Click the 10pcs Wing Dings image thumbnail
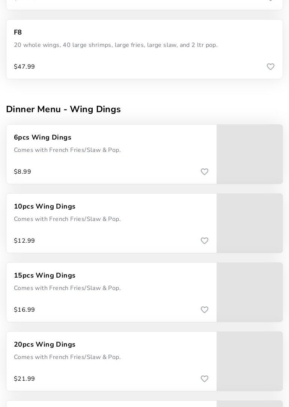289x407 pixels. 250,223
